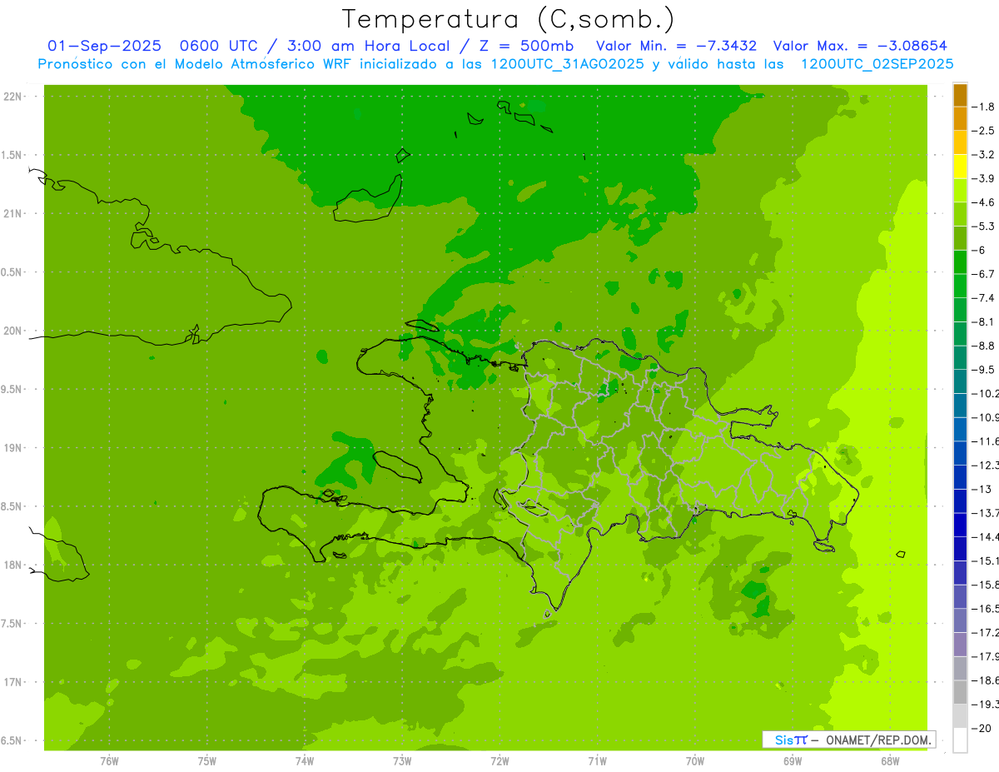Click the "68W" longitude label
The width and height of the screenshot is (999, 772).
click(x=890, y=761)
